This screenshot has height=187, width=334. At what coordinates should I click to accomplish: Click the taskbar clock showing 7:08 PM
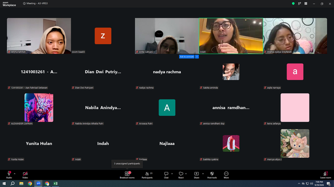click(x=319, y=183)
